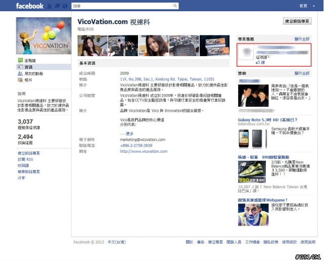Click phone number +886-2-2758-3838
Image resolution: width=324 pixels, height=261 pixels.
pos(136,145)
